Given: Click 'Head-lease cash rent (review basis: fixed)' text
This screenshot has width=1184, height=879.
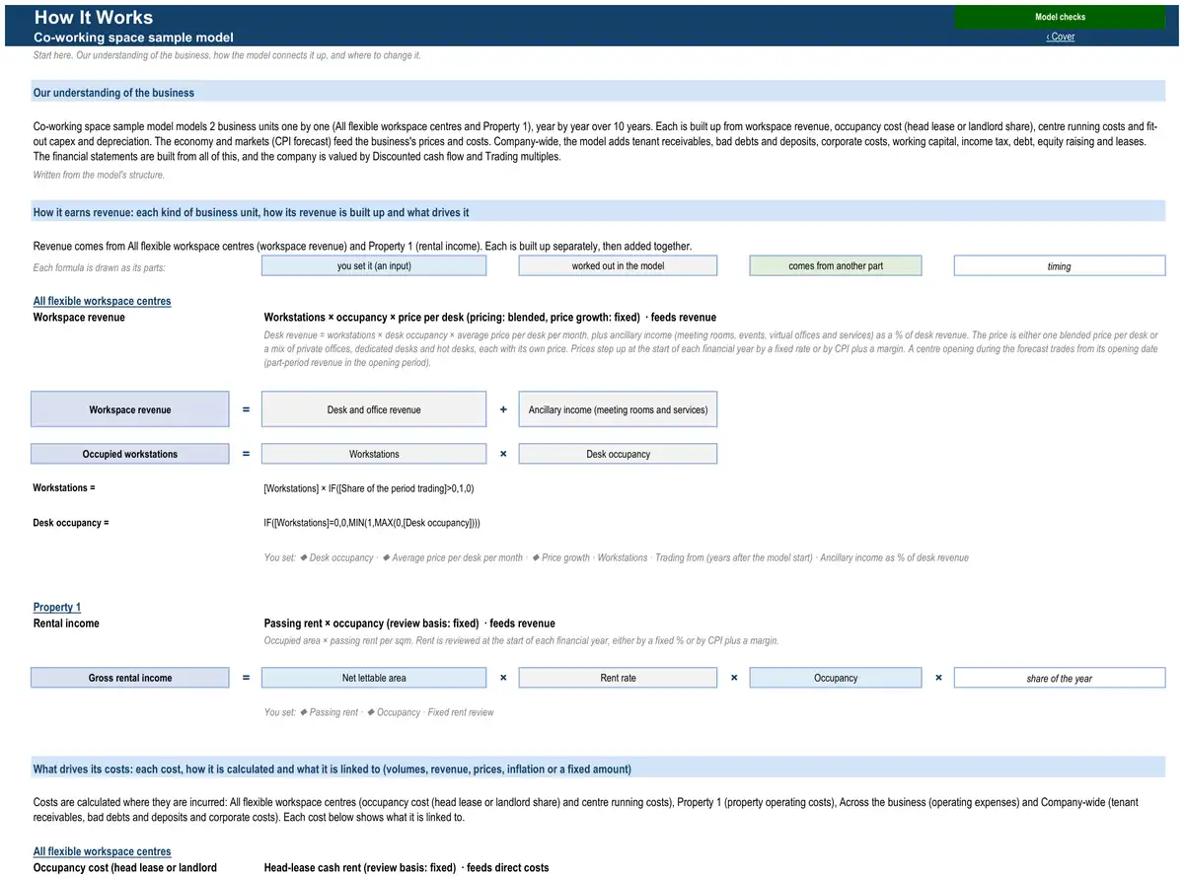Looking at the screenshot, I should click(360, 868).
